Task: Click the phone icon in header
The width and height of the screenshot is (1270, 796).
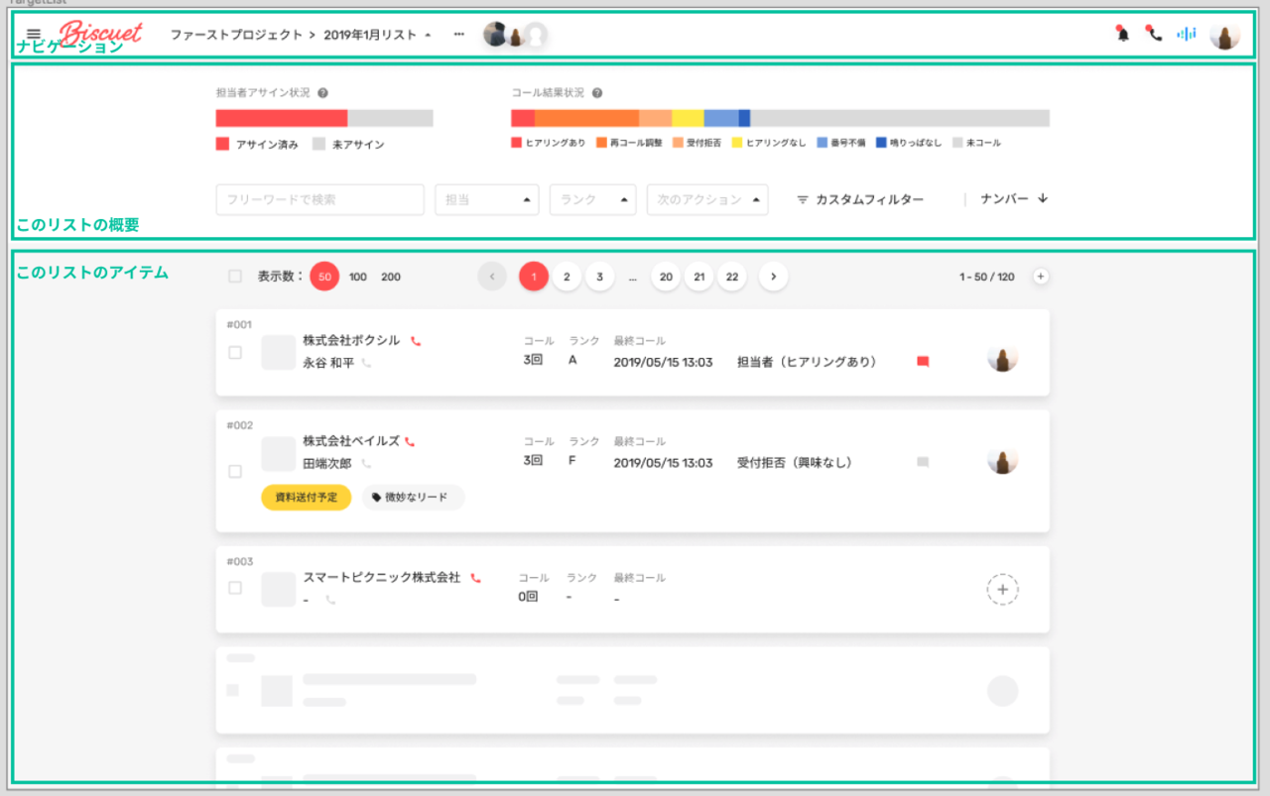Action: pos(1154,35)
